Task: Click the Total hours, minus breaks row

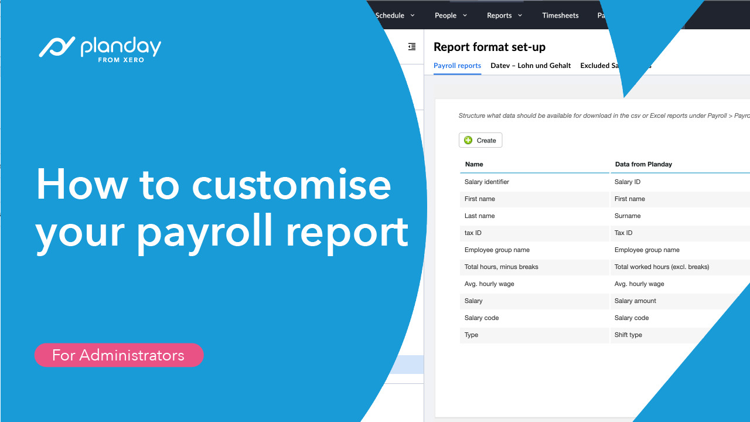Action: [501, 267]
